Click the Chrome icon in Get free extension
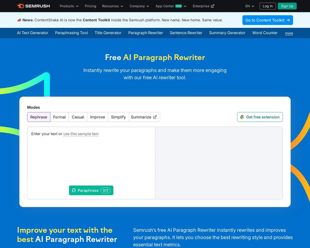Screen dimensions: 310x248 pos(242,117)
